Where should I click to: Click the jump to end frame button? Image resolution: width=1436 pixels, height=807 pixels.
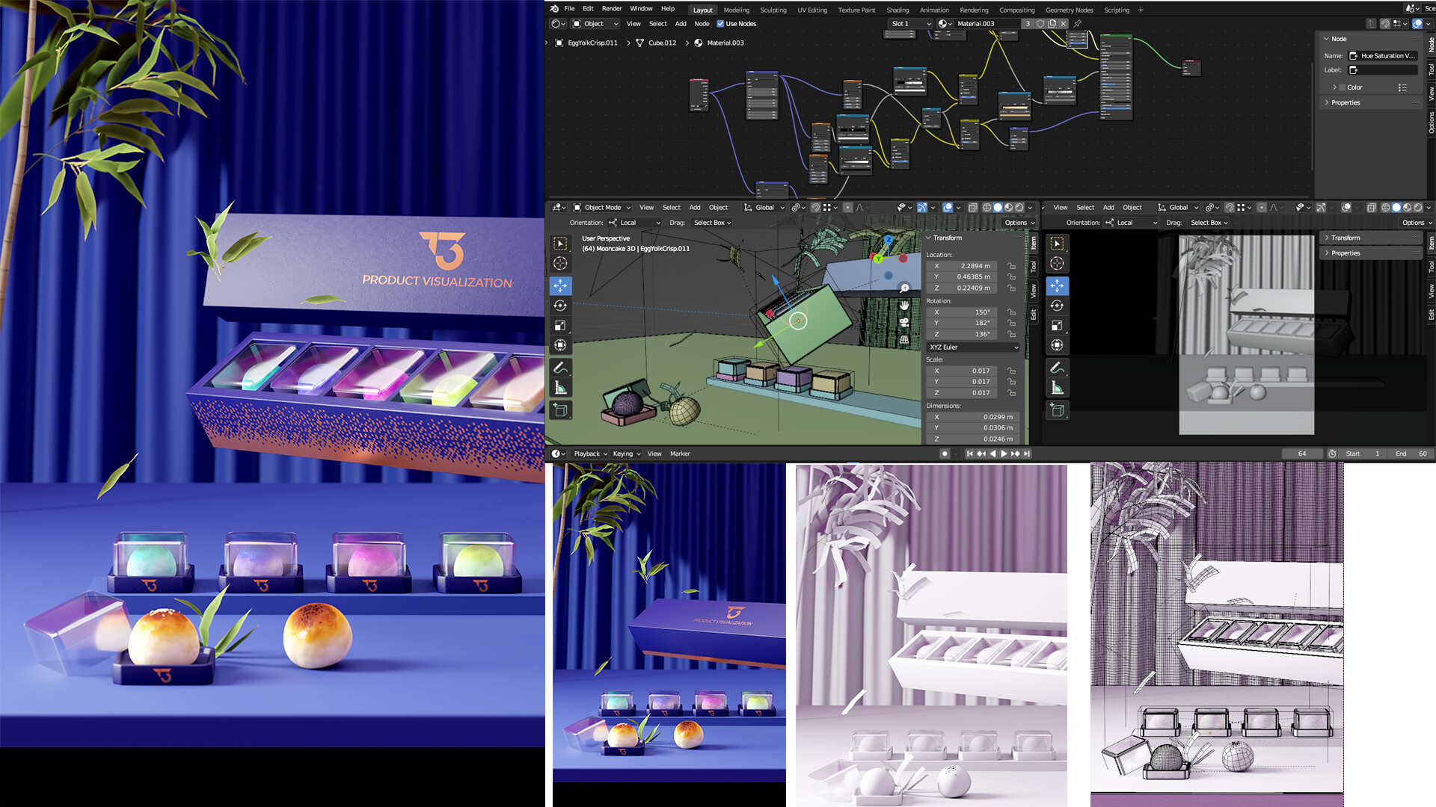tap(1027, 454)
